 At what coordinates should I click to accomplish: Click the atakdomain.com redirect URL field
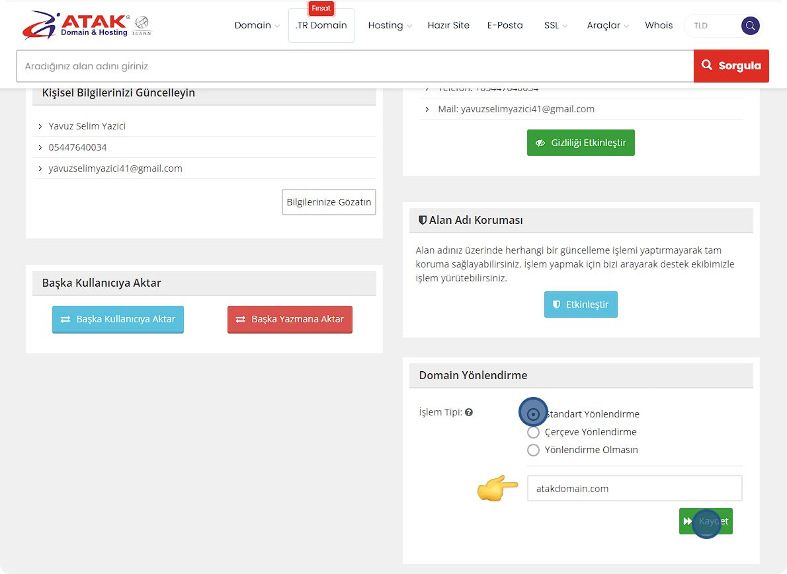[634, 488]
